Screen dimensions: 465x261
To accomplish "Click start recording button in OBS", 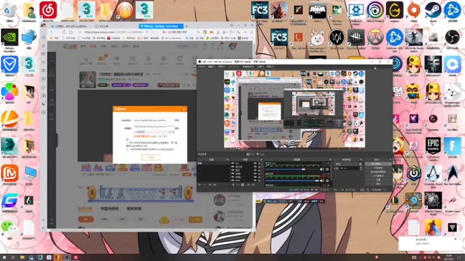I will point(378,168).
